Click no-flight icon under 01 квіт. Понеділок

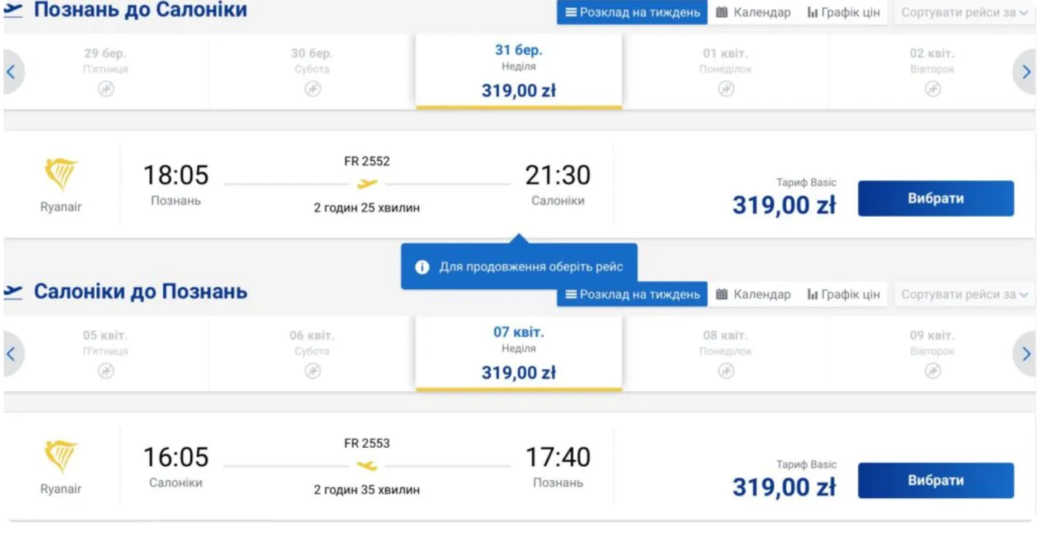(726, 89)
